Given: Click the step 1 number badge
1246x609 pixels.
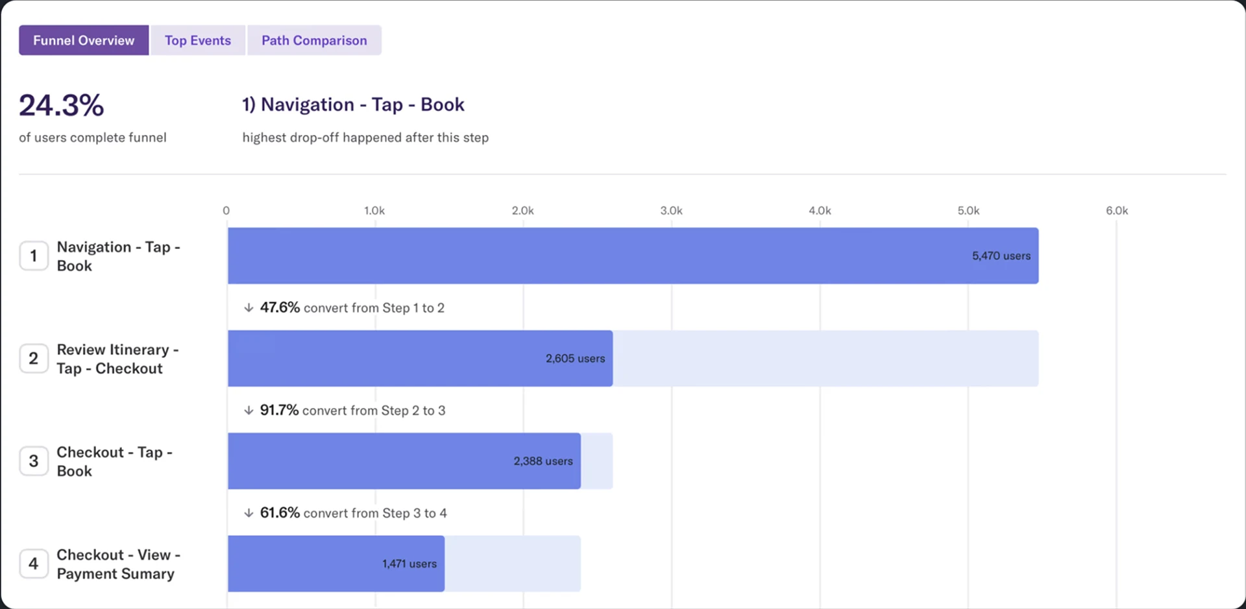Looking at the screenshot, I should (34, 256).
